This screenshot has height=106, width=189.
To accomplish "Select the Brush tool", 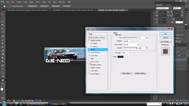I will point(3,40).
